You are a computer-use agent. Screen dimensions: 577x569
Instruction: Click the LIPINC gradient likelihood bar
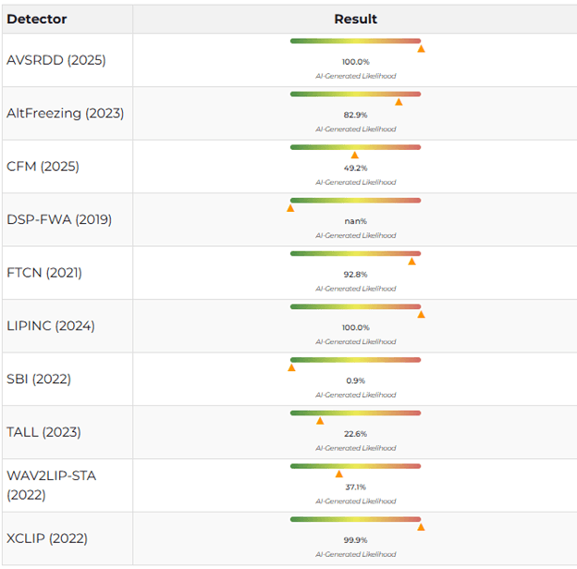click(355, 306)
